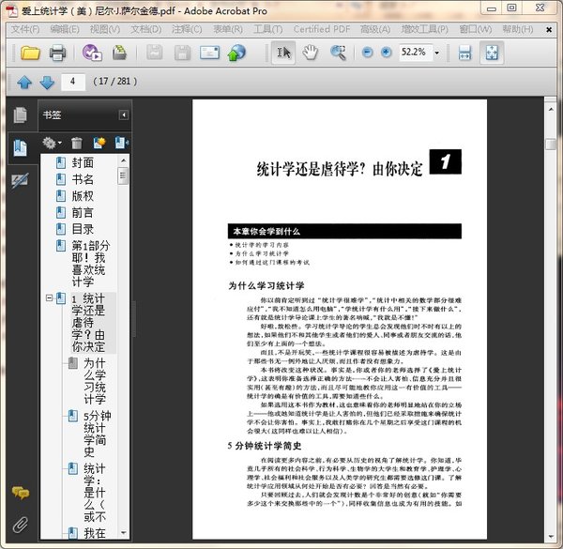563x549 pixels.
Task: Click the Marquee Zoom magnifier tool
Action: [x=337, y=53]
